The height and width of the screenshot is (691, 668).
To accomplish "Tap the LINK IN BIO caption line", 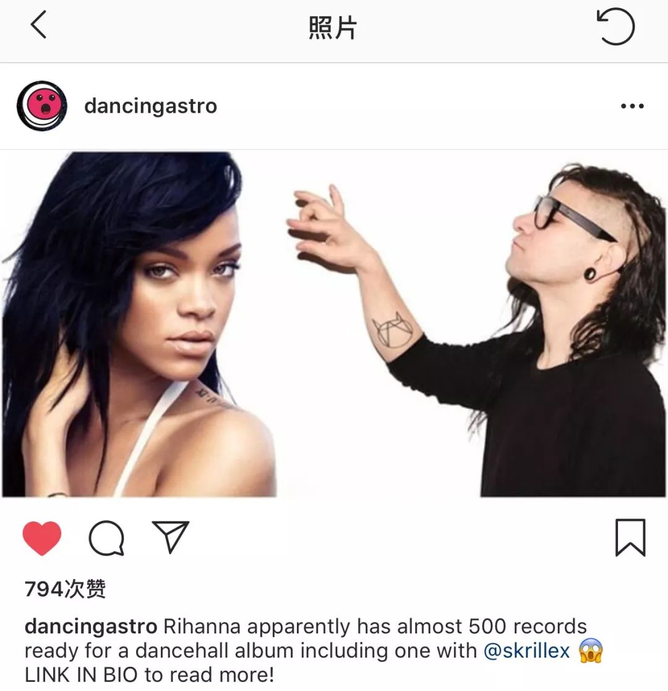I will (x=150, y=675).
